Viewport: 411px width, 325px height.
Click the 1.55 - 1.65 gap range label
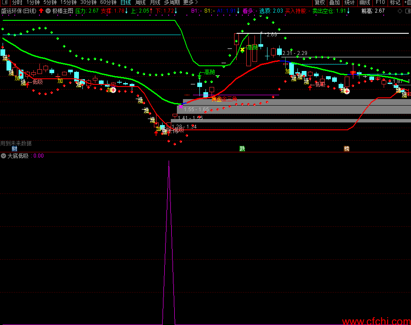point(196,109)
